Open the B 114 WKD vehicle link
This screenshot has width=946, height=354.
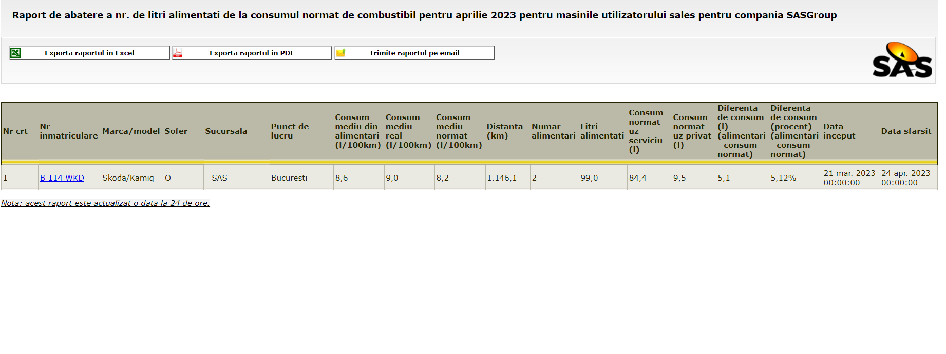[62, 178]
